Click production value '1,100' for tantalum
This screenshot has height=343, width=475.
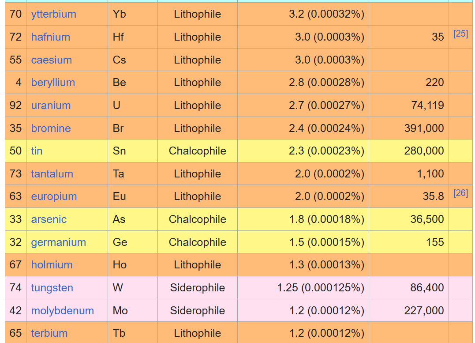pyautogui.click(x=430, y=174)
